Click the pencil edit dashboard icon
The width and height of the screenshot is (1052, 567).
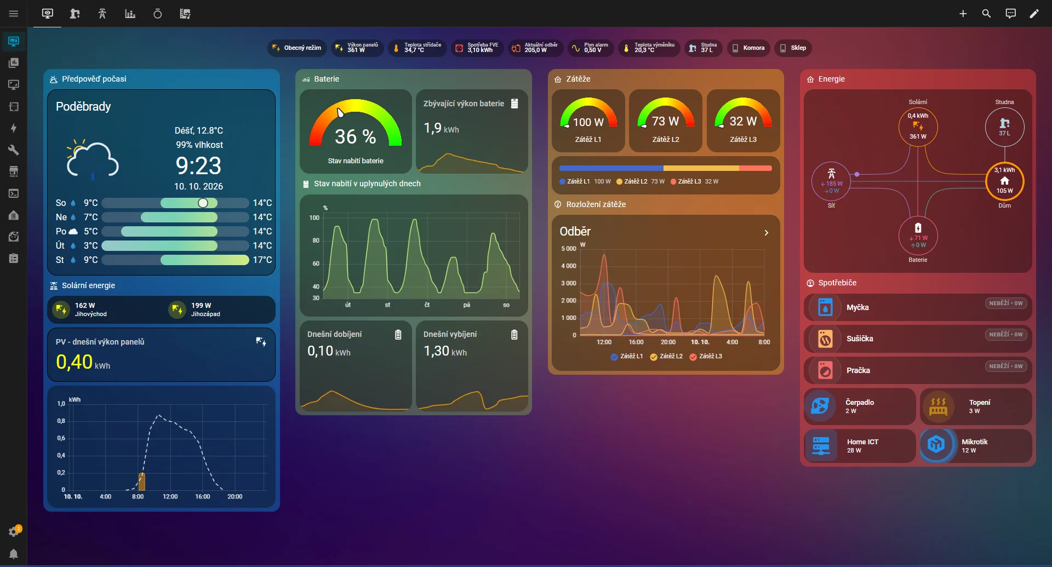click(x=1034, y=14)
